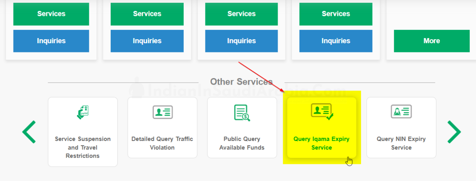Open the Query NIN Expiry Service text link
Viewport: 476px width, 181px height.
[401, 143]
